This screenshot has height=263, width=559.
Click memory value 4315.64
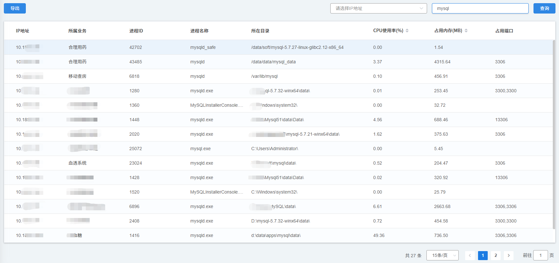pyautogui.click(x=442, y=62)
